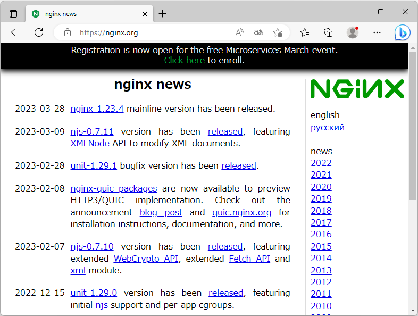Open the user profile avatar
The width and height of the screenshot is (418, 316).
point(353,32)
